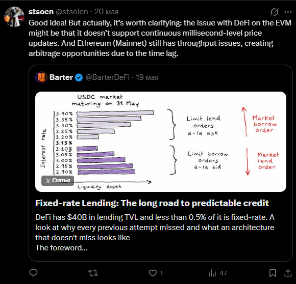Viewport: 296px width, 284px height.
Task: Open the tweet's 20 мая timestamp
Action: pos(106,12)
